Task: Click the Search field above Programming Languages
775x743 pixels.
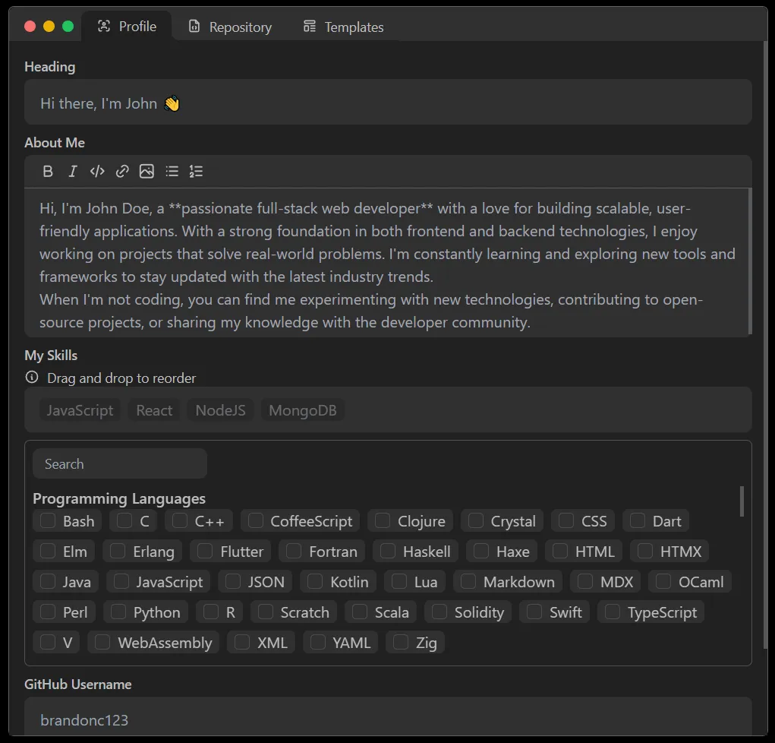Action: point(119,463)
